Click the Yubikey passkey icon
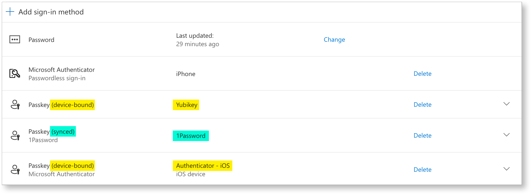Viewport: 531px width, 194px height. 15,105
